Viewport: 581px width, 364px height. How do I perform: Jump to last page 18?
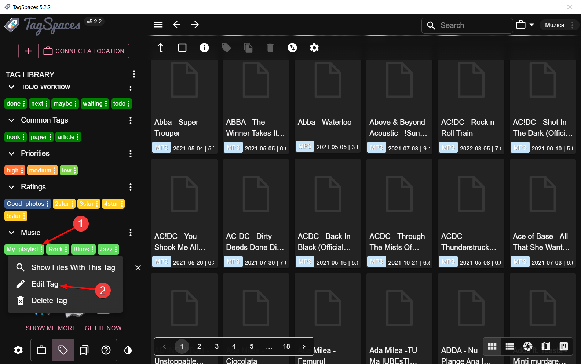pos(286,346)
